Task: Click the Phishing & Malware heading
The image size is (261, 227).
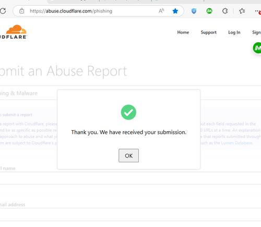Action: coord(19,93)
